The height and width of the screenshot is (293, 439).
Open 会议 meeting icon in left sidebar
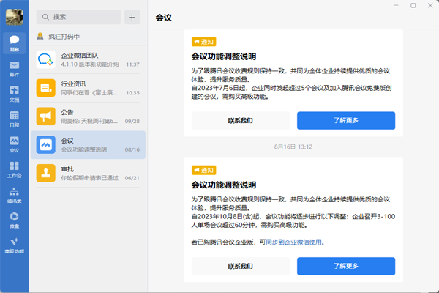click(x=15, y=144)
